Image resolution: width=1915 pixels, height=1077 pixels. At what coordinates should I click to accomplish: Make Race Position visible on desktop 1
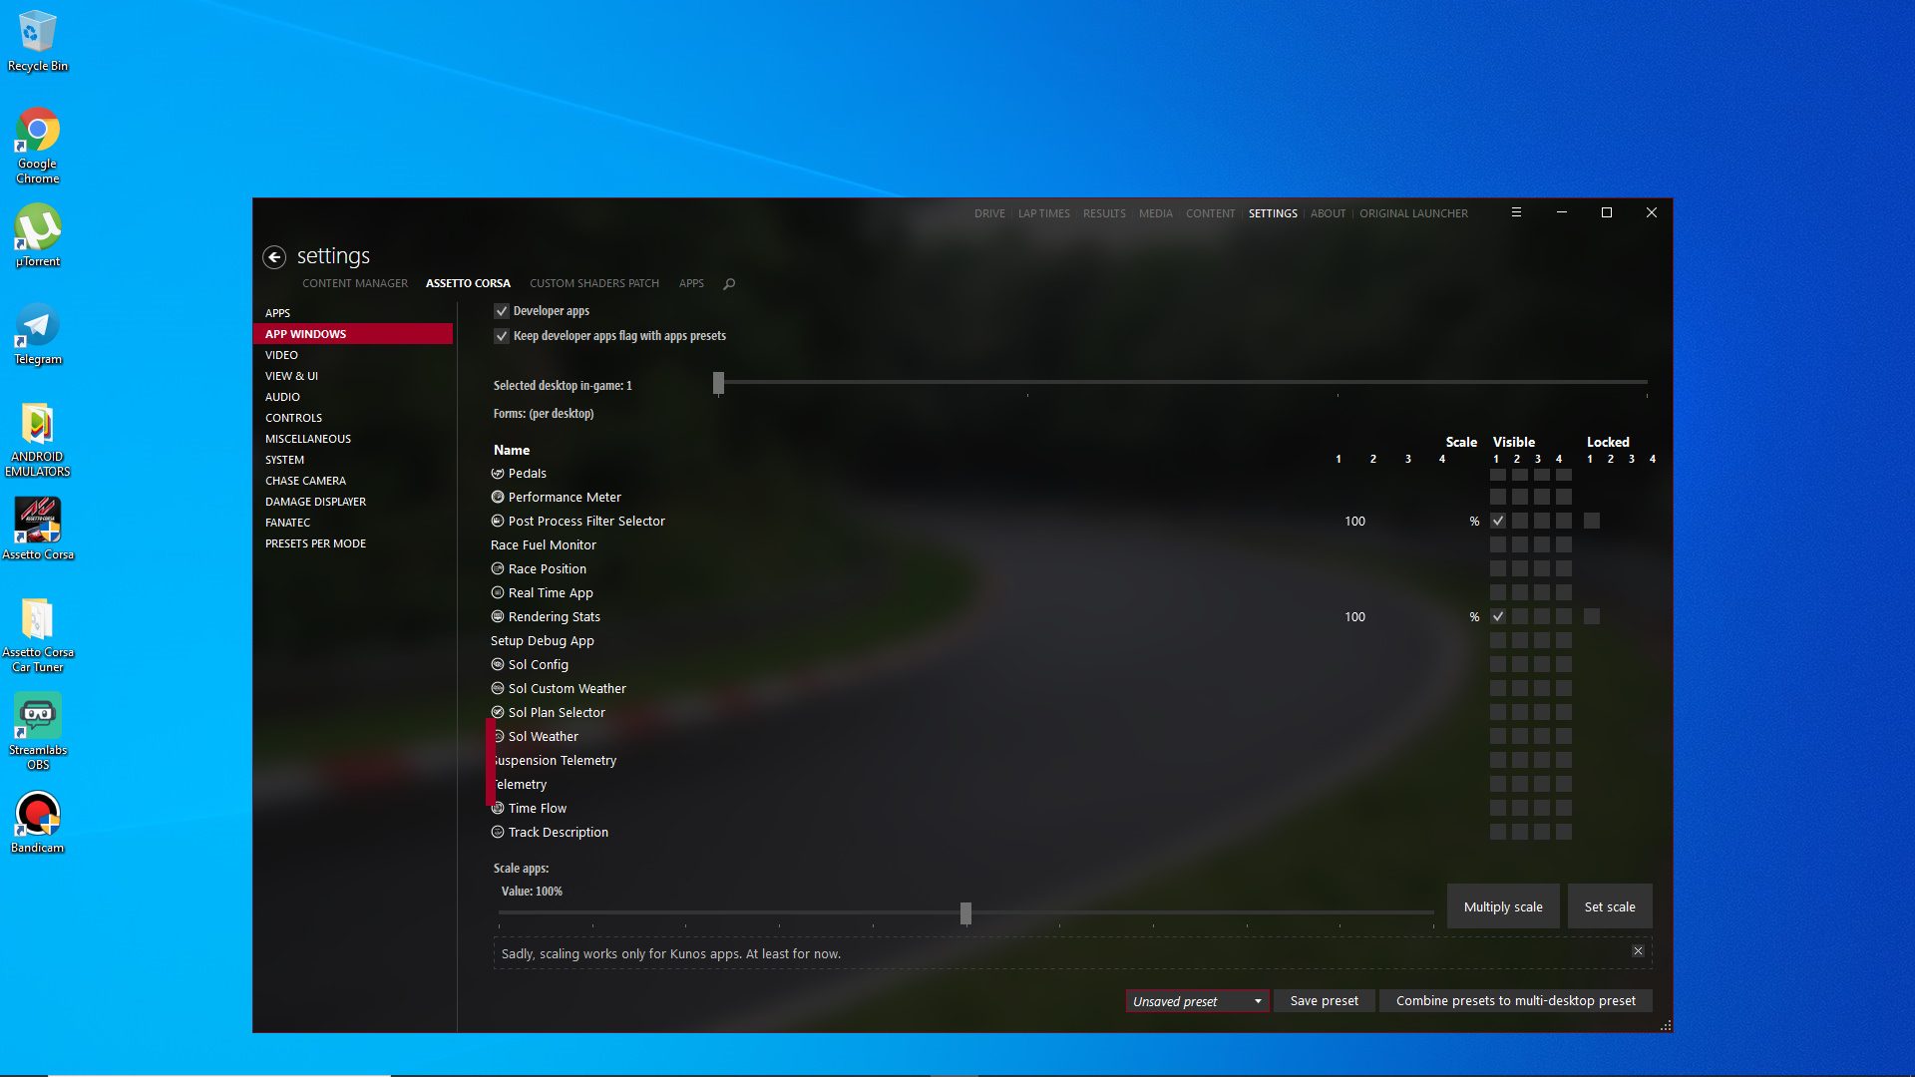tap(1498, 569)
